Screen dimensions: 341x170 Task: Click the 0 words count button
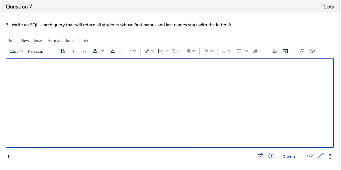[290, 156]
